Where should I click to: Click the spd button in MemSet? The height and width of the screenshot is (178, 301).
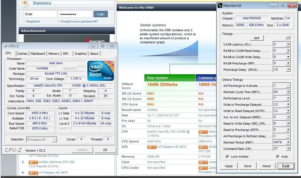pos(257,38)
